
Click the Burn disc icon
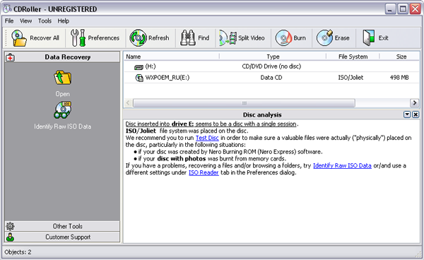click(x=283, y=38)
